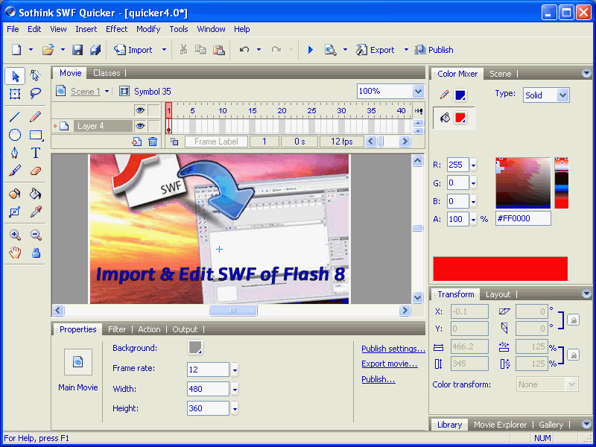This screenshot has width=596, height=447.
Task: Toggle lock column for Layer 4
Action: 154,126
